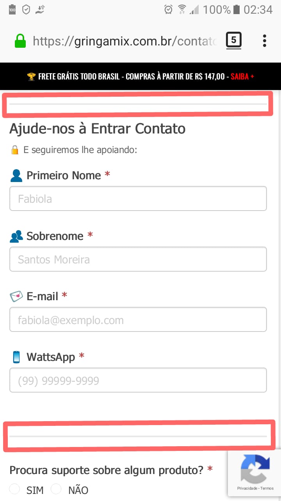281x501 pixels.
Task: Open the reCAPTCHA Termos link
Action: coord(267,488)
